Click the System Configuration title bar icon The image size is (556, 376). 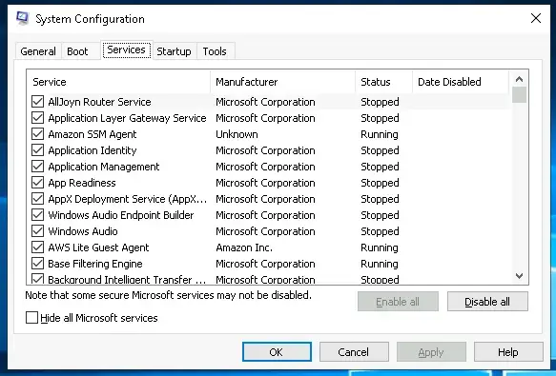[22, 18]
